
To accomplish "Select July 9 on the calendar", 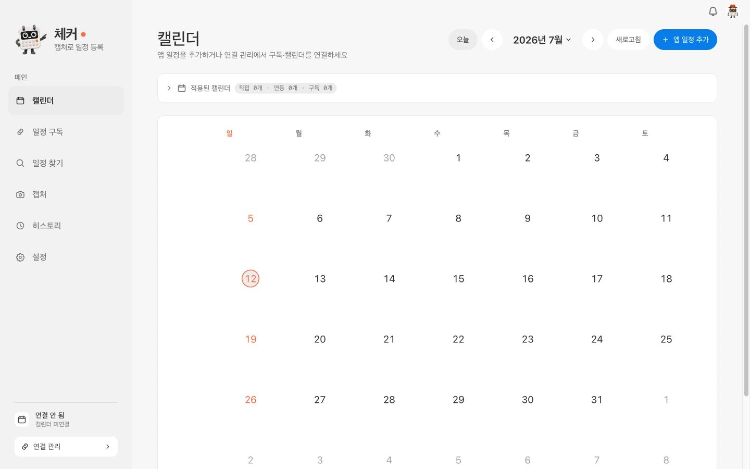I will coord(528,218).
